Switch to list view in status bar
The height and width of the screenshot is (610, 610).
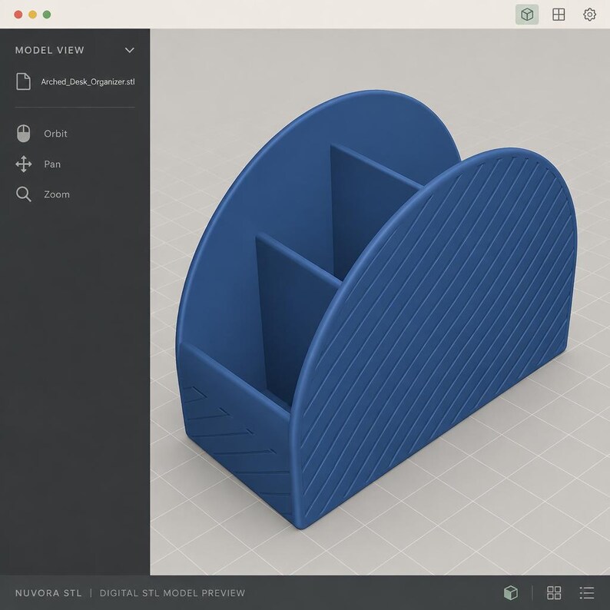tap(587, 593)
